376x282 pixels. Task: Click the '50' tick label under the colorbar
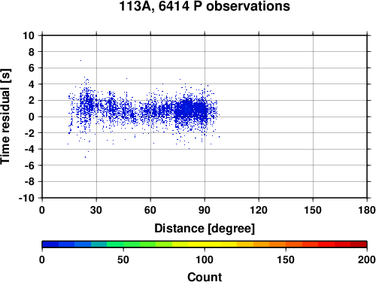tap(123, 259)
